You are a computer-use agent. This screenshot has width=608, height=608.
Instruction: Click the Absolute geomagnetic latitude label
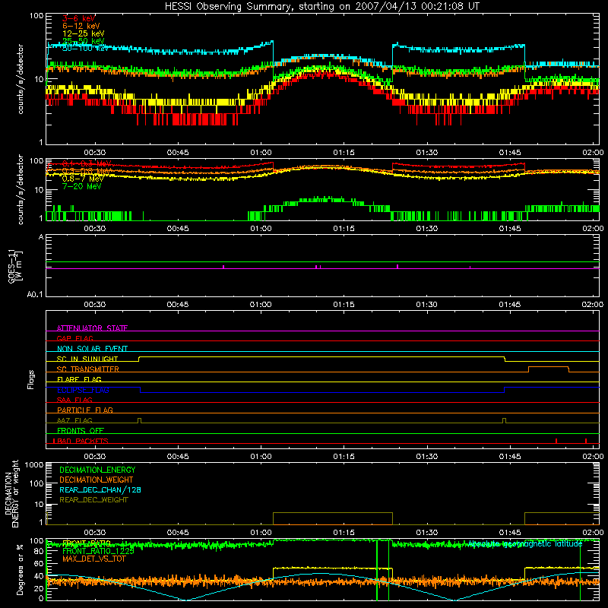(x=525, y=543)
